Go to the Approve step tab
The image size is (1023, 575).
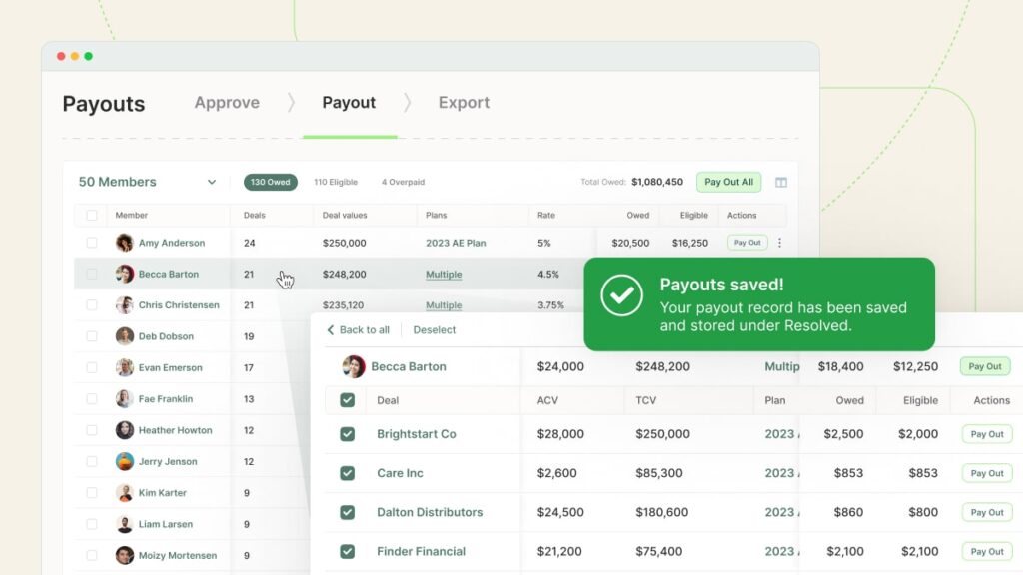click(x=227, y=103)
